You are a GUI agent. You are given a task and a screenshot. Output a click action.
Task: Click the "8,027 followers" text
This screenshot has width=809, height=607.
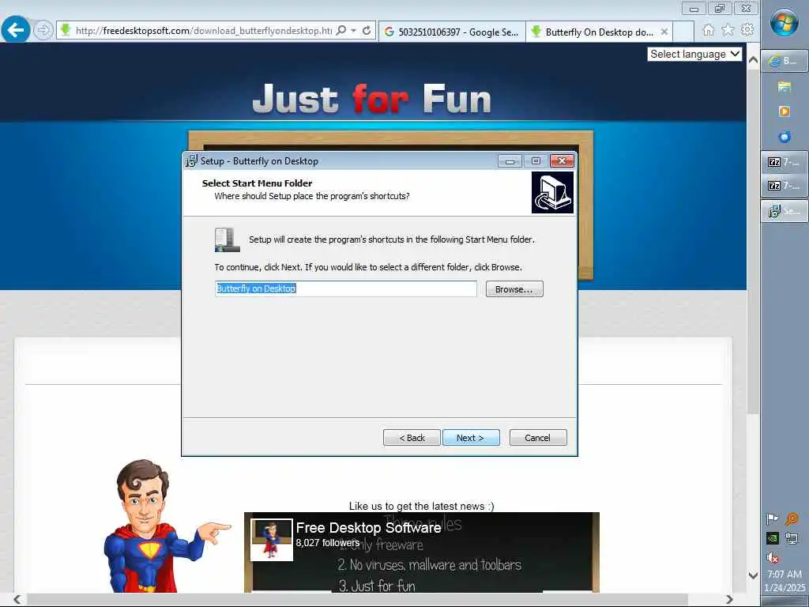pos(328,543)
